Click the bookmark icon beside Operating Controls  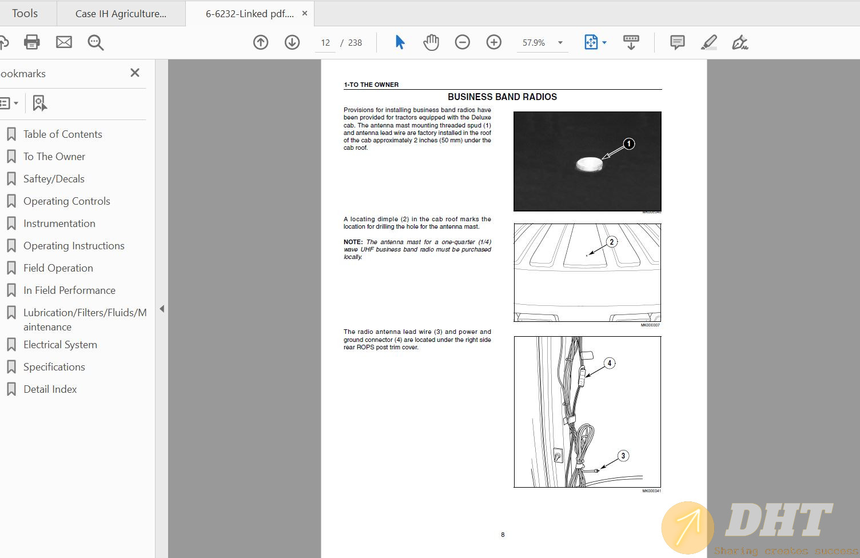click(x=11, y=201)
